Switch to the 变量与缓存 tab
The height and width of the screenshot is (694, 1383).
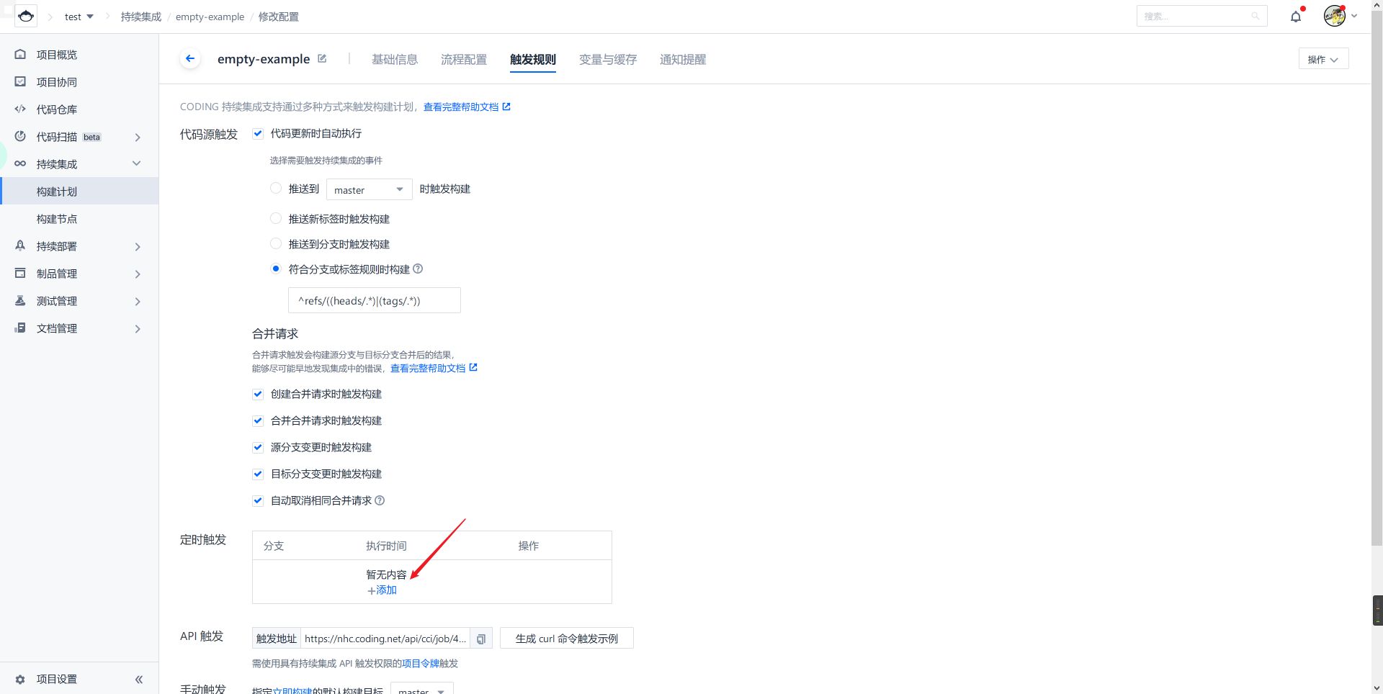tap(607, 60)
